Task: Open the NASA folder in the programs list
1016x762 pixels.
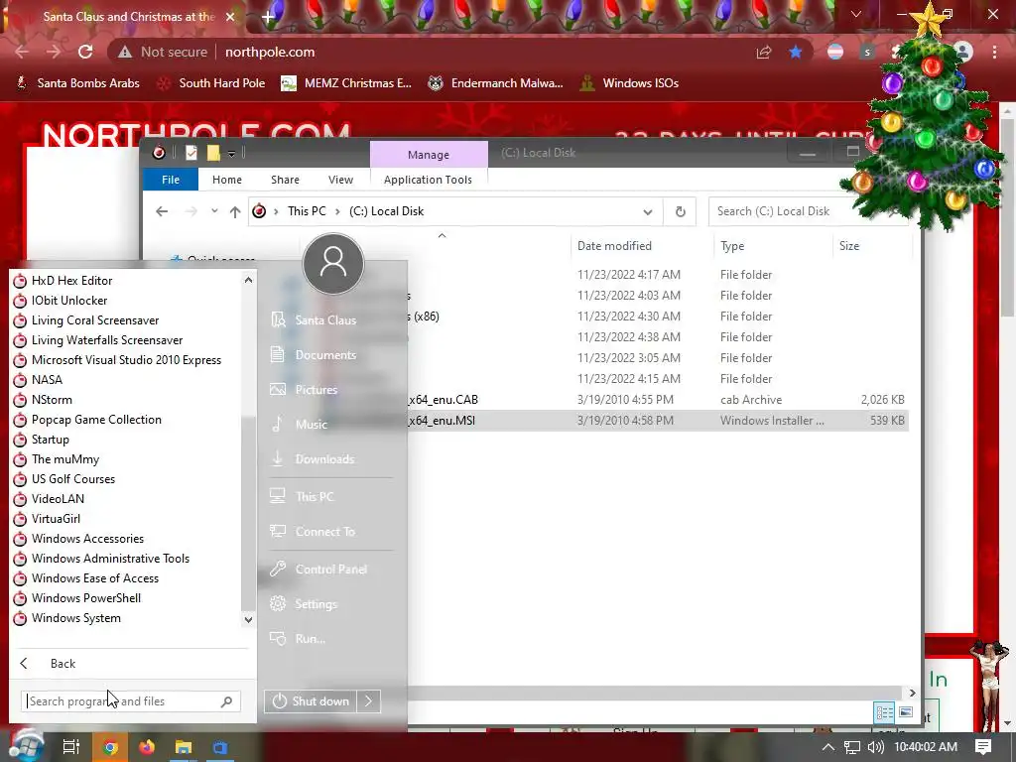Action: (x=47, y=380)
